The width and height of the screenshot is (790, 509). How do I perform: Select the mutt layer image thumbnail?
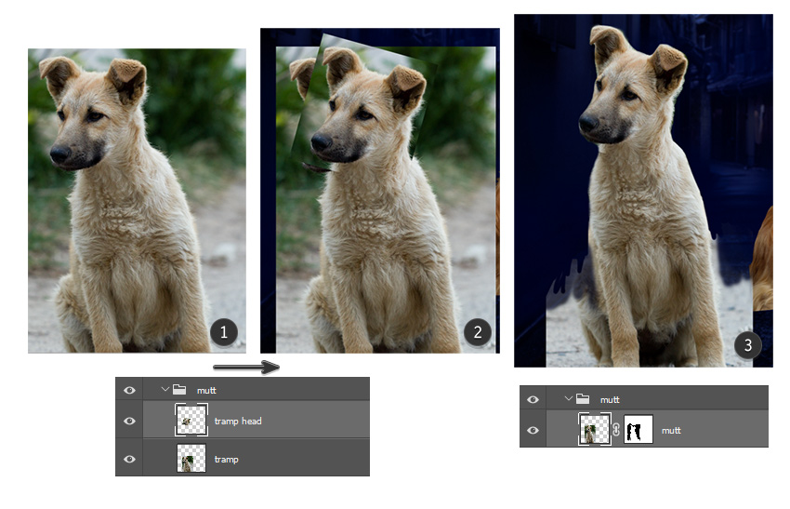pos(595,429)
